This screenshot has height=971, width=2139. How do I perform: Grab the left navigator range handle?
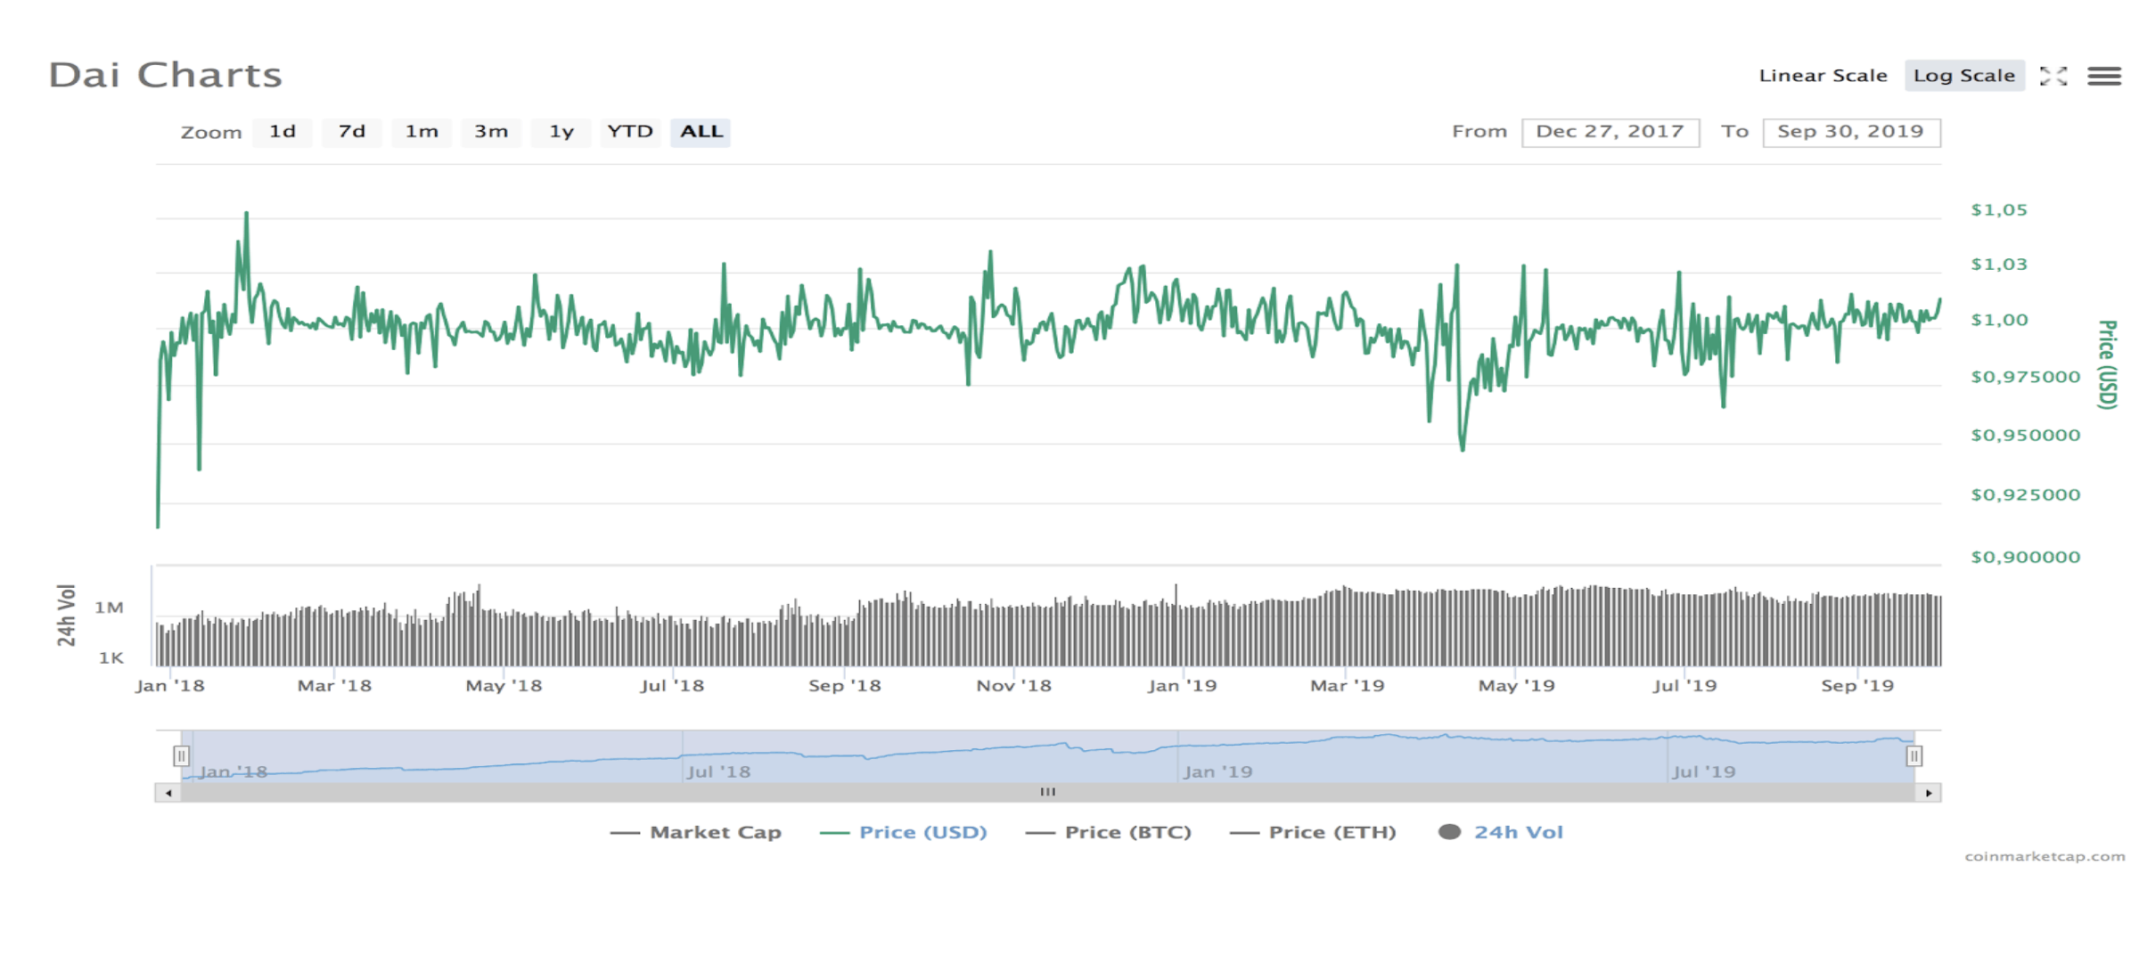pyautogui.click(x=181, y=756)
